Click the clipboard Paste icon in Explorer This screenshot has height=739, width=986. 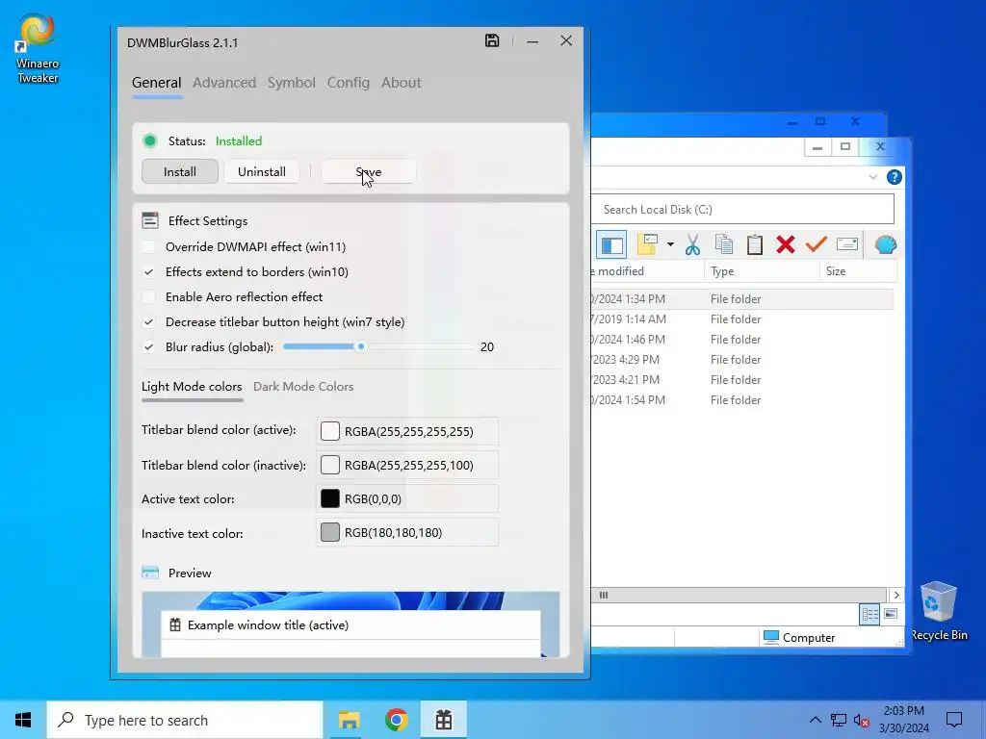click(755, 244)
